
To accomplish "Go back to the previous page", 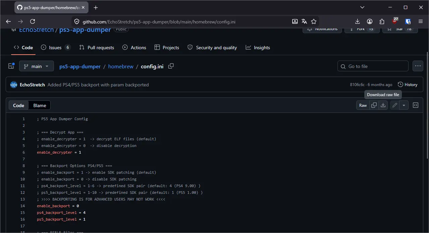I will [x=8, y=21].
